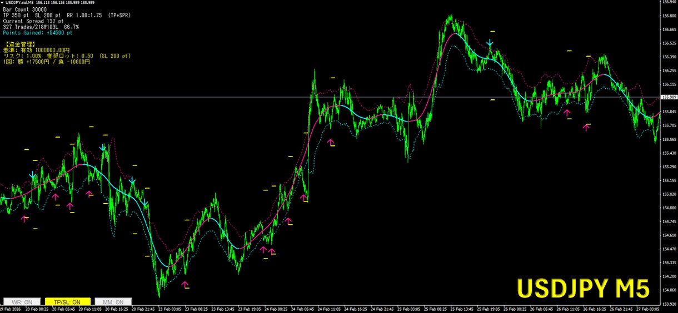678x313 pixels.
Task: Click the small triangle beside USDJPY.std,M5
Action: (x=2, y=3)
